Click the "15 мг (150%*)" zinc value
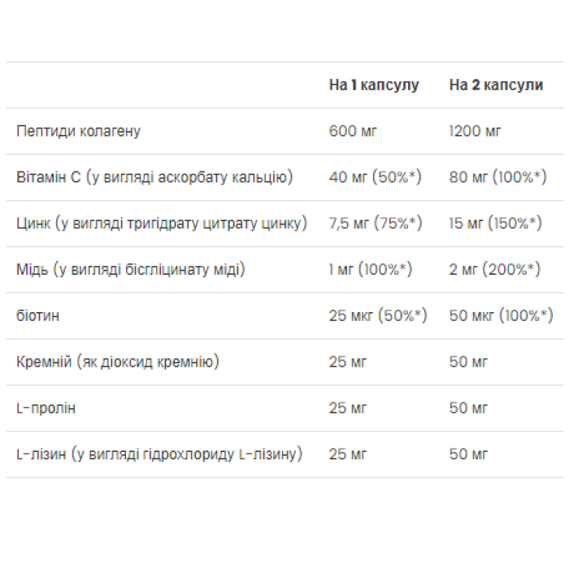This screenshot has height=569, width=569. coord(495,224)
